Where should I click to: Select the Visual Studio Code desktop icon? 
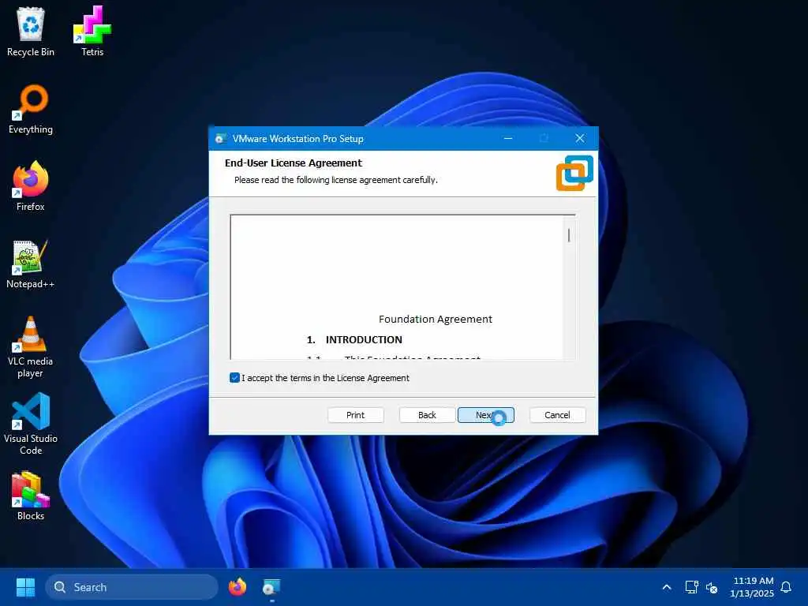(x=31, y=424)
